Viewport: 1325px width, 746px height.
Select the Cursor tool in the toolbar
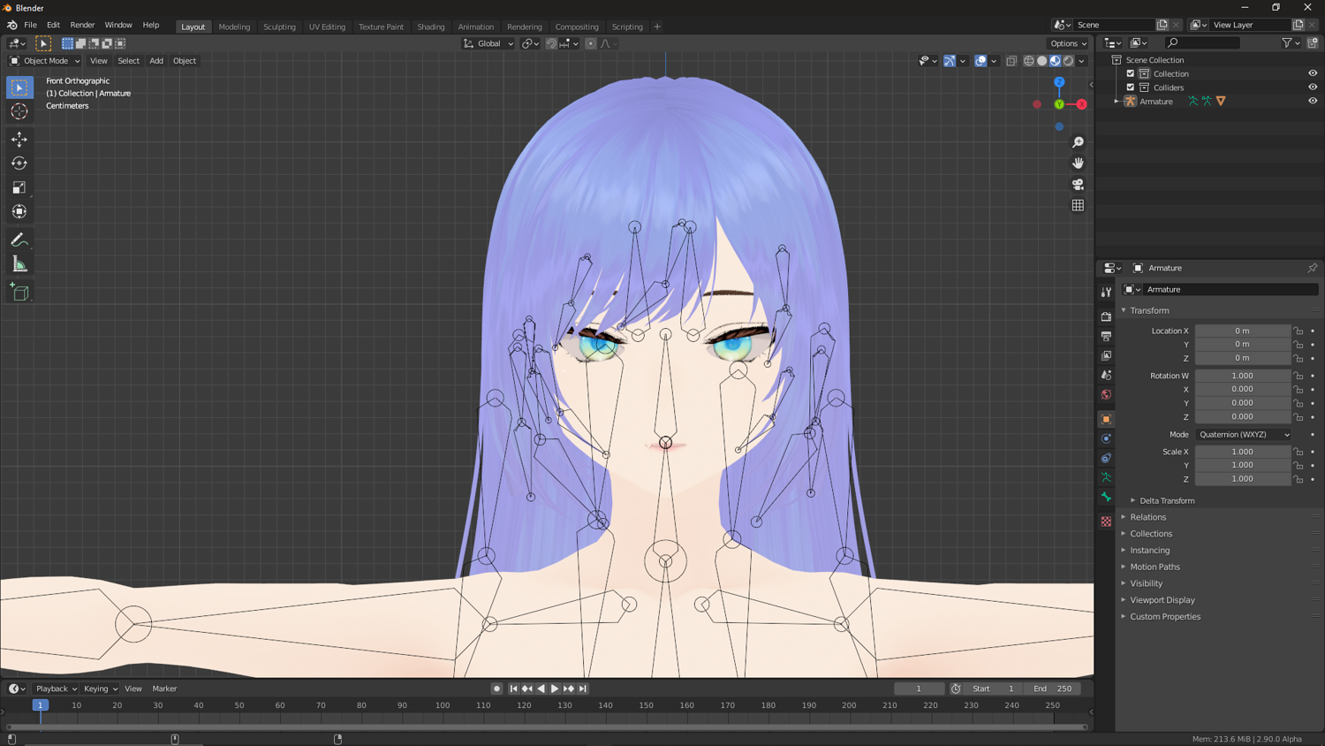pyautogui.click(x=19, y=111)
